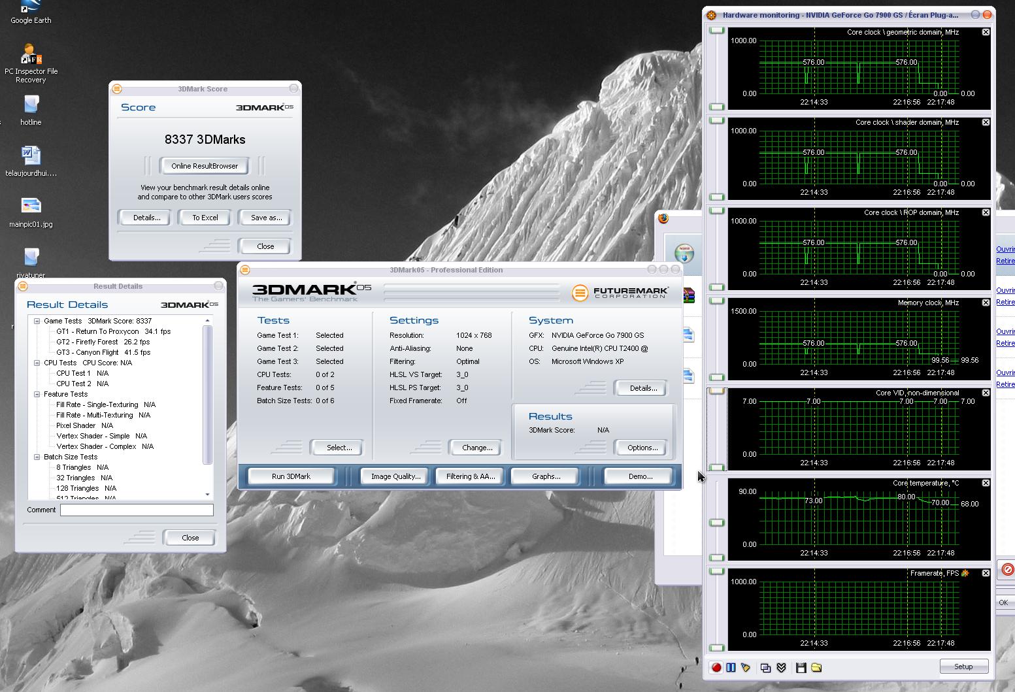Click the Comment text field
Screen dimensions: 1015x692
pos(137,510)
